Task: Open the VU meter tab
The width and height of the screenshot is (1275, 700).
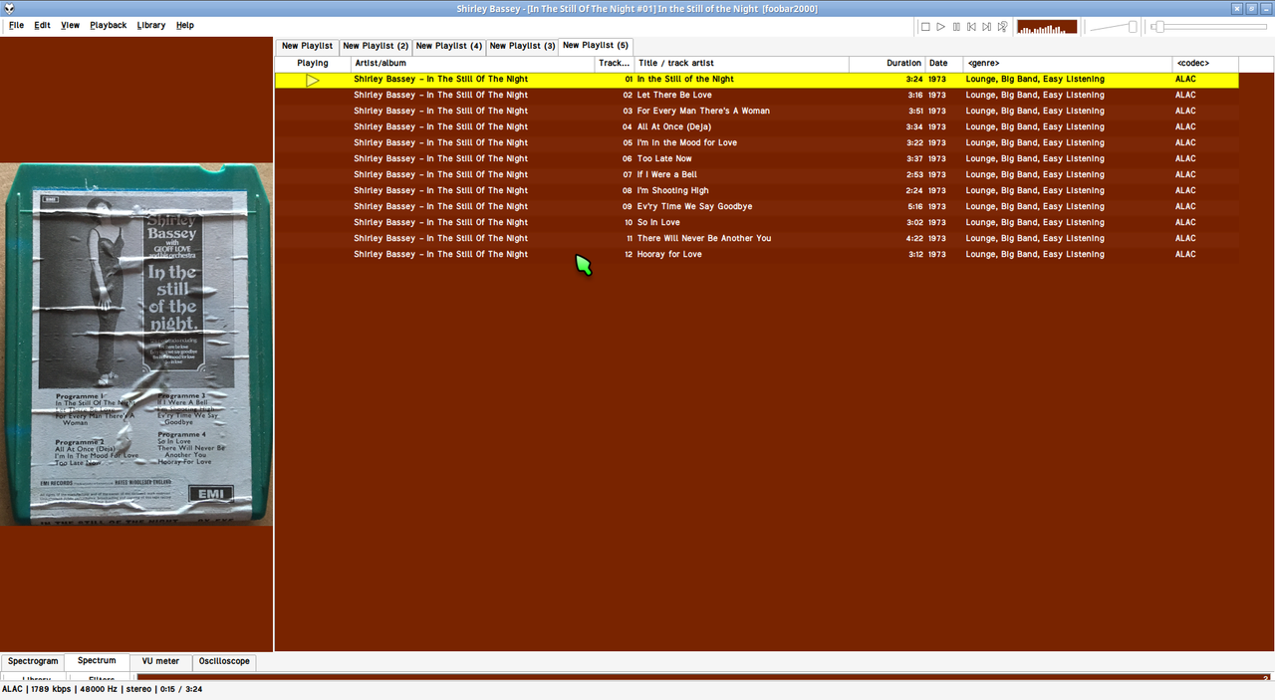Action: tap(160, 661)
